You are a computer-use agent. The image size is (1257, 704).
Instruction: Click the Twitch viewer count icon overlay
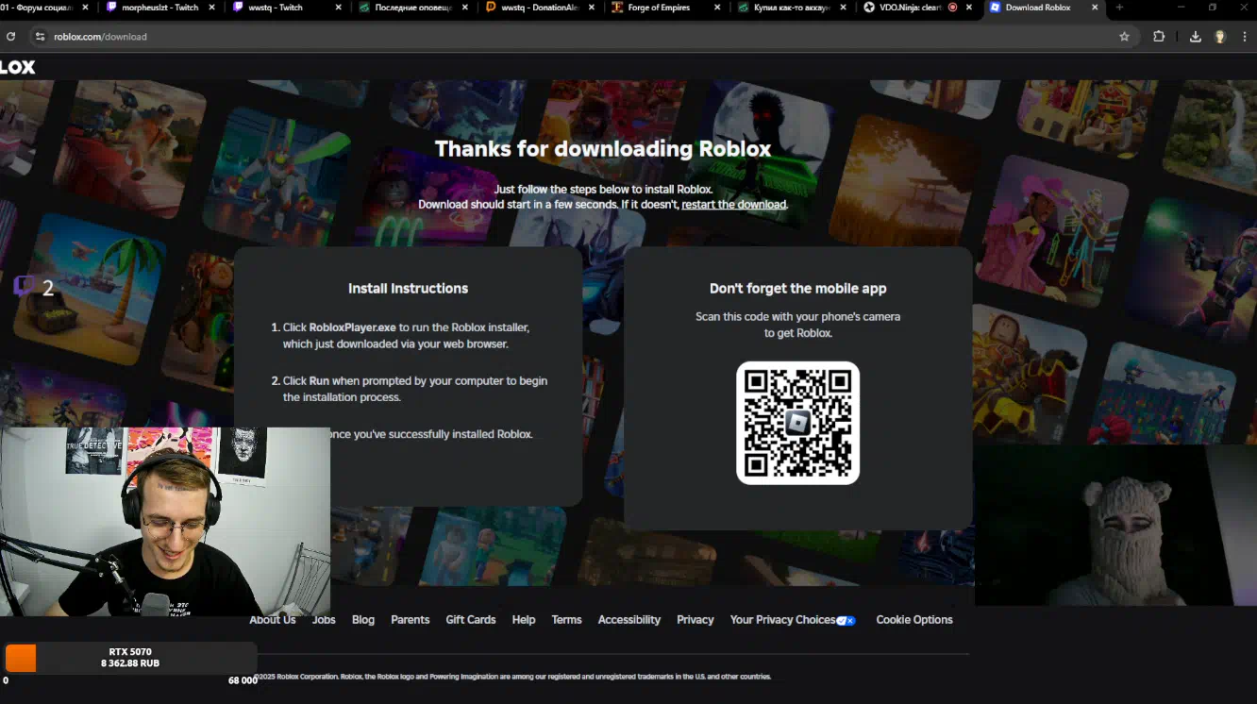(24, 286)
